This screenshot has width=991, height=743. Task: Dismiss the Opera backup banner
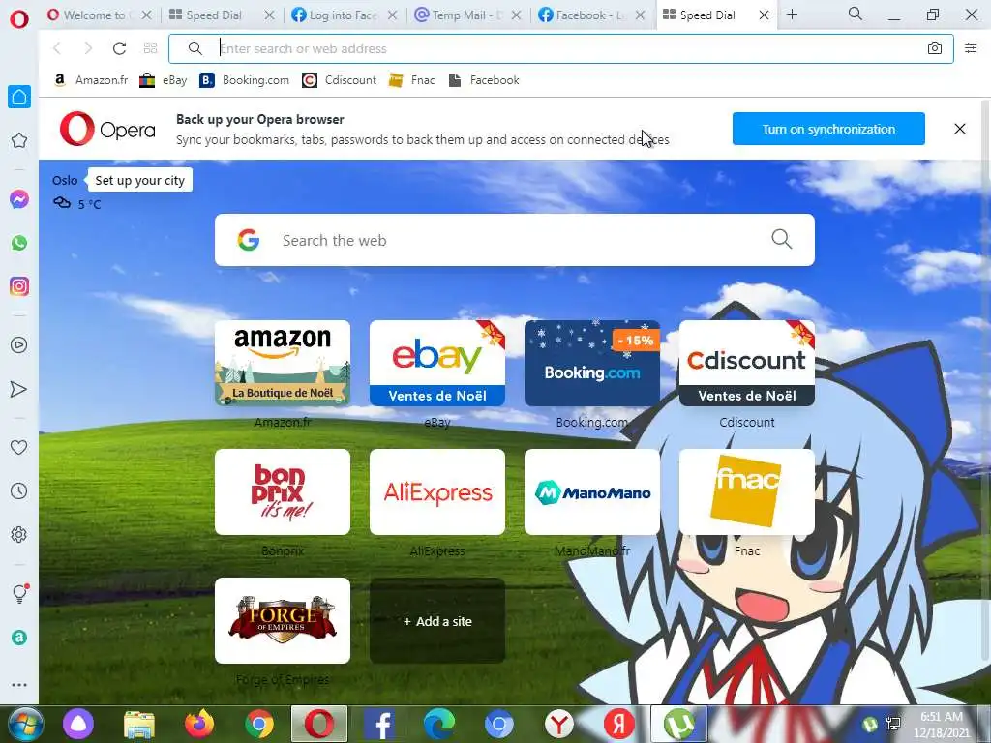click(x=959, y=129)
